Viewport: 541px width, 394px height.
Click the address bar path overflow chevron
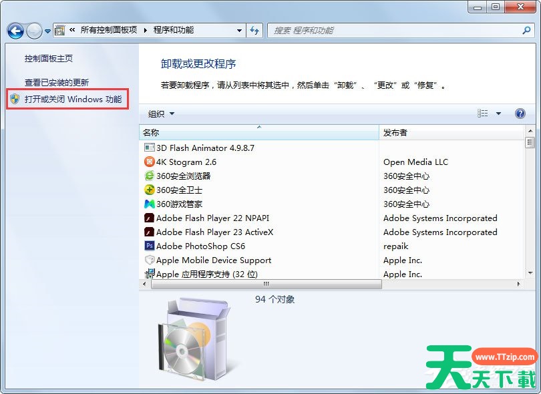[x=72, y=30]
